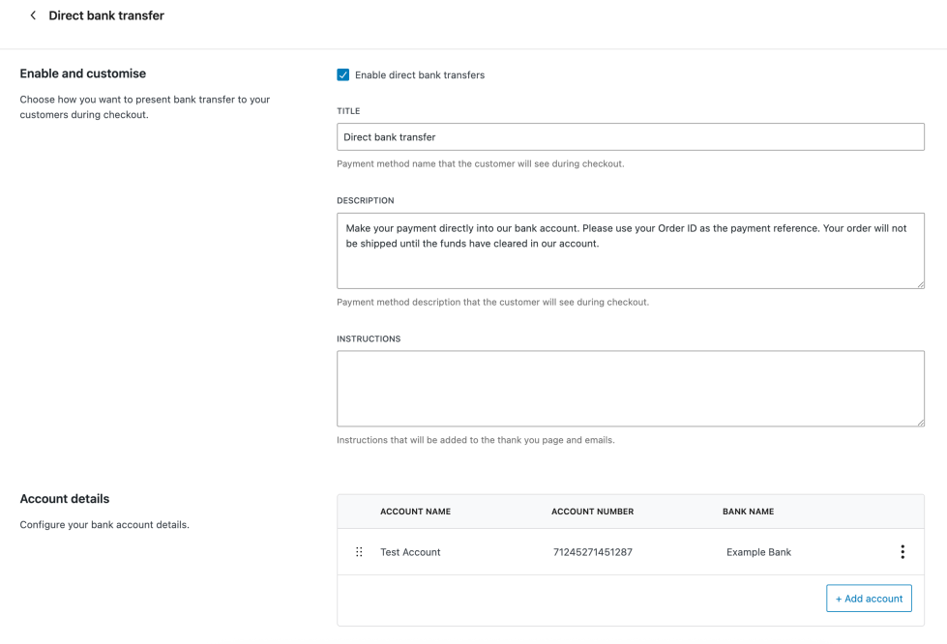
Task: Click the Instructions box resize handle
Action: pos(920,422)
